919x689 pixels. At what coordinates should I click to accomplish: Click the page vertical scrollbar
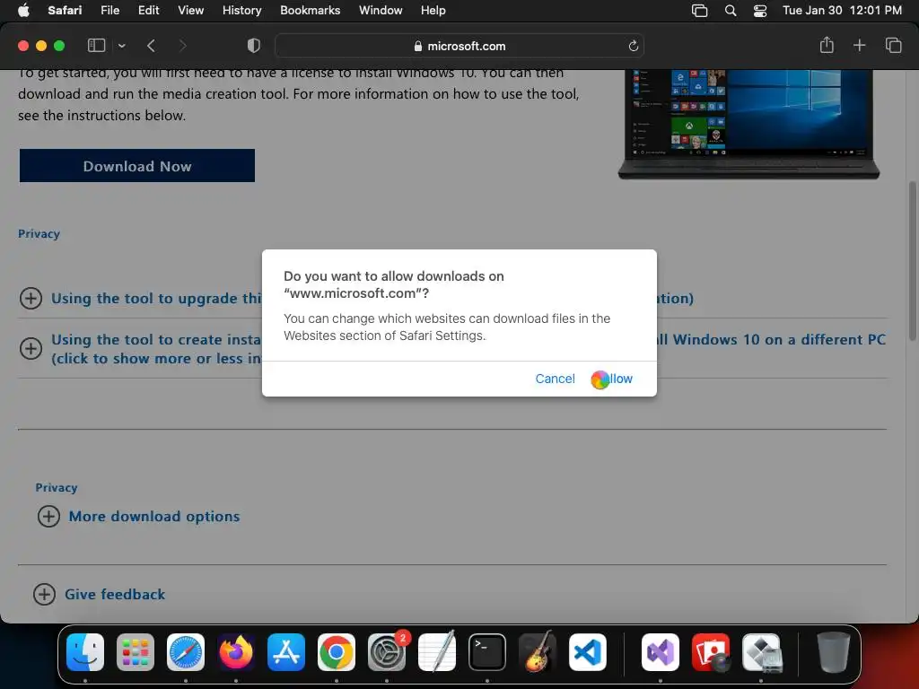pos(912,261)
